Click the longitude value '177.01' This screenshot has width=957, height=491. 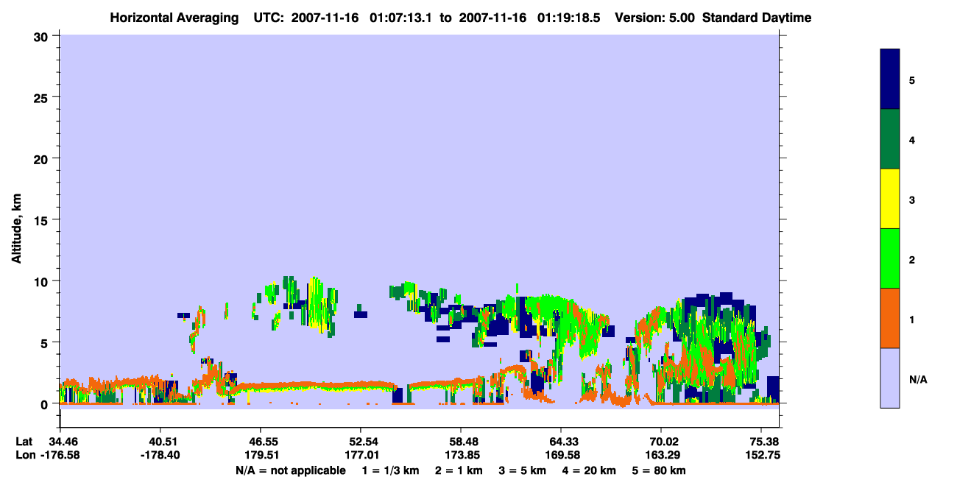click(361, 456)
